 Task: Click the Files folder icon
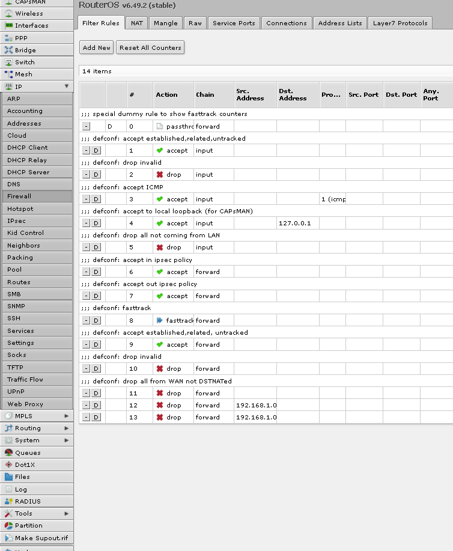(x=8, y=477)
